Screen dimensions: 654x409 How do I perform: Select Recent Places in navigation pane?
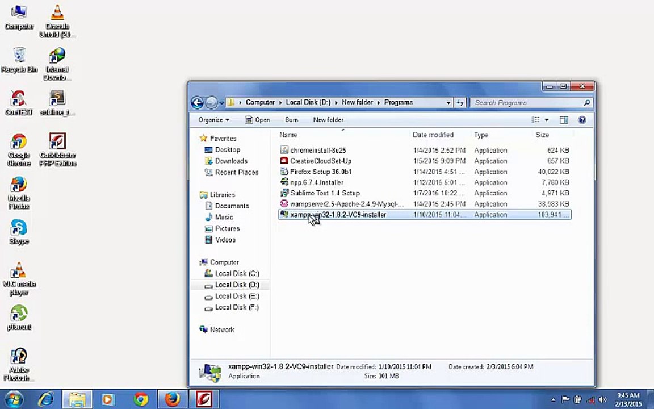[x=232, y=172]
